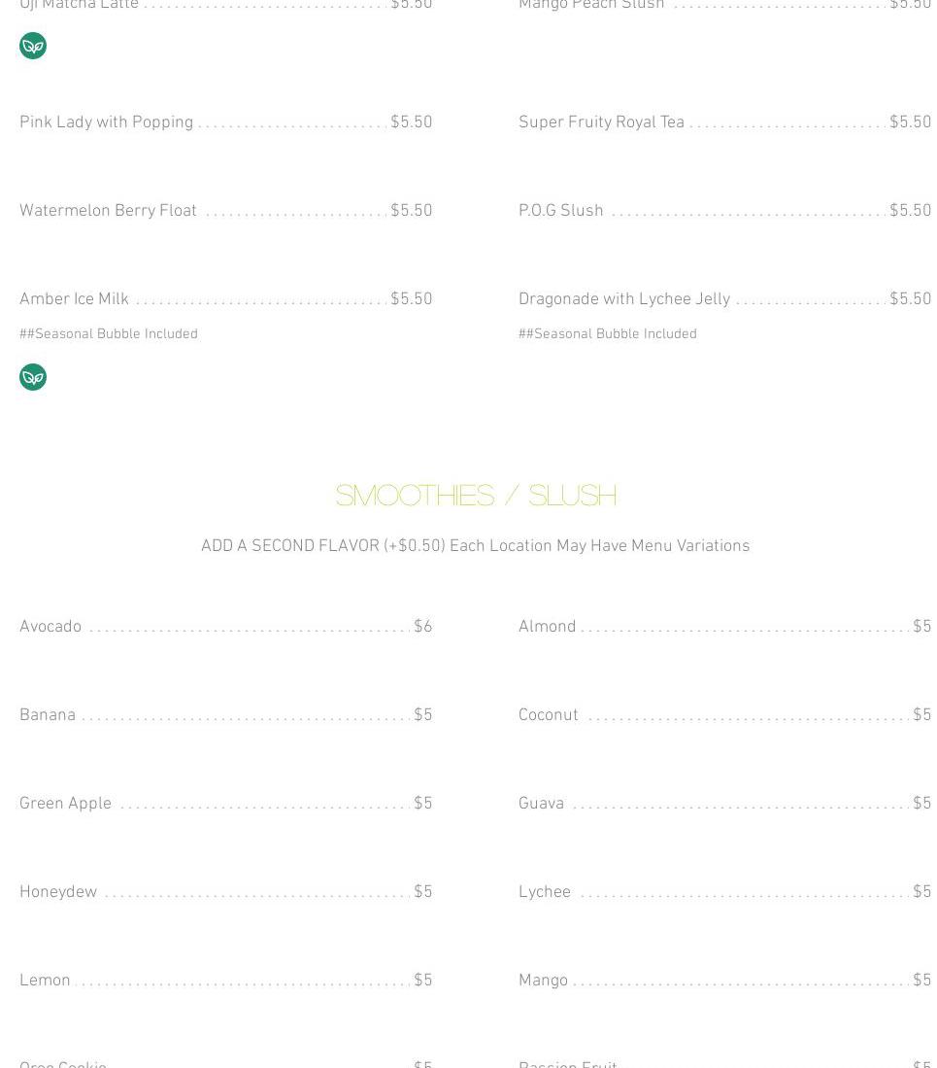Choose the Banana smoothie
Screen dimensions: 937x1068
point(48,715)
